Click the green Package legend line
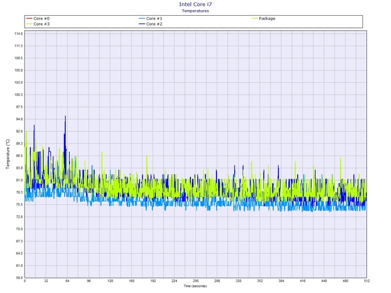The width and height of the screenshot is (391, 293). click(x=254, y=19)
